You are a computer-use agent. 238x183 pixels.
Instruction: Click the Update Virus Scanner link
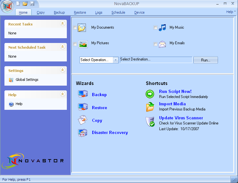coord(181,118)
